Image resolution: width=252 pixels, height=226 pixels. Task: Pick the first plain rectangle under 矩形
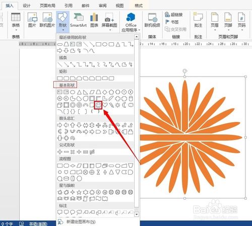59,79
